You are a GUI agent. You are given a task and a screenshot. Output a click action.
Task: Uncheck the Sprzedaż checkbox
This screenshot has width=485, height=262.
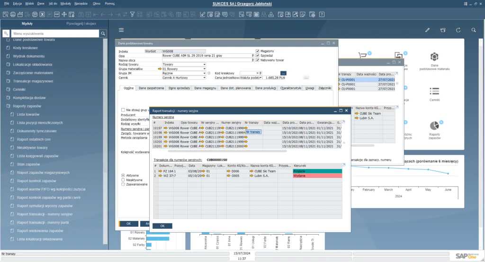click(258, 55)
